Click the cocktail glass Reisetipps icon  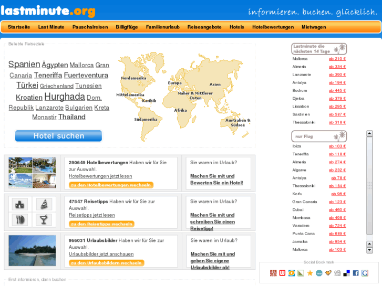click(44, 220)
